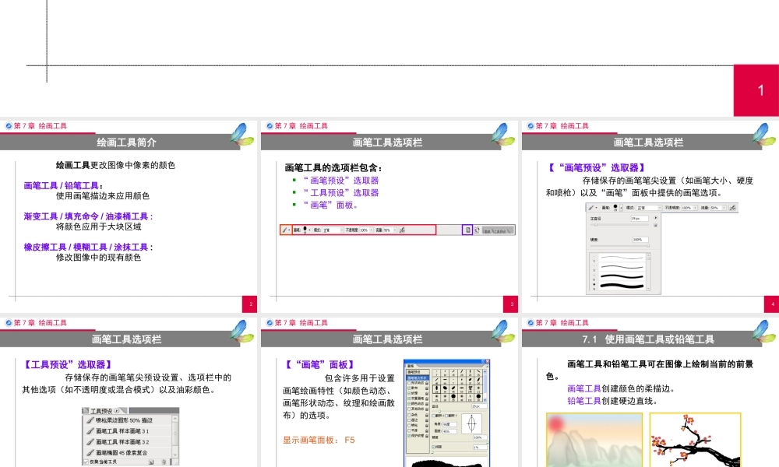Click the feather logo on slide 4

pyautogui.click(x=764, y=135)
